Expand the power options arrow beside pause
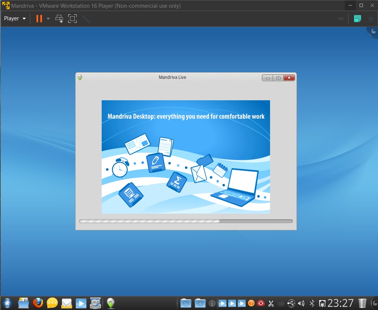 (x=48, y=18)
